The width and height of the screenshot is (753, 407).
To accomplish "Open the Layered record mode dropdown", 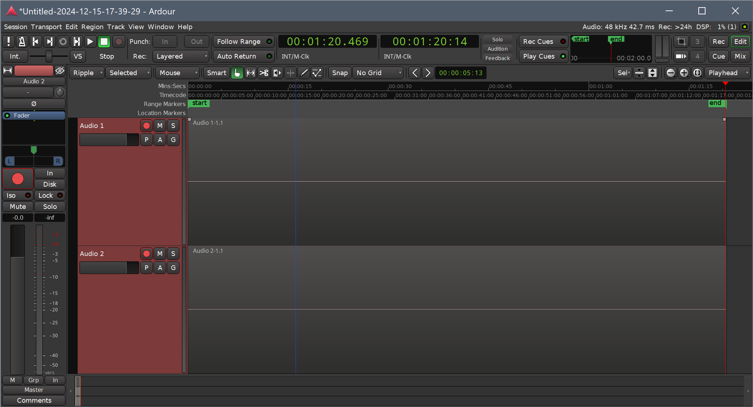I will 181,56.
